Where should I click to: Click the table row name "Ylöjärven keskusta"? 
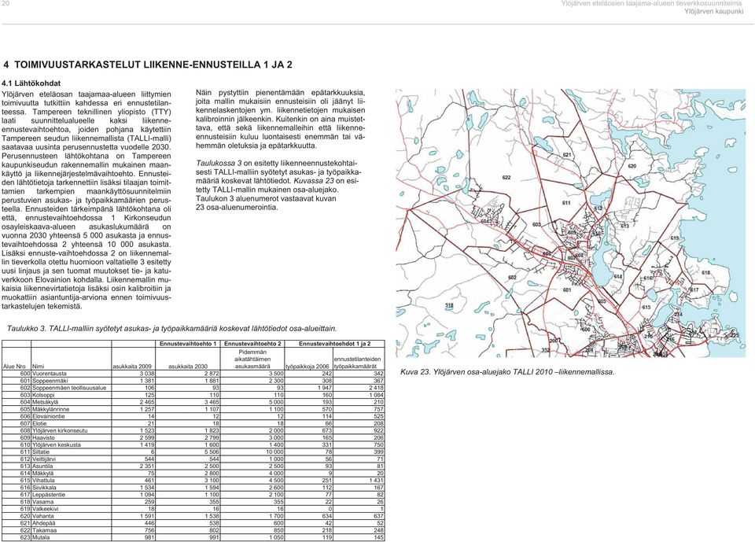click(57, 445)
